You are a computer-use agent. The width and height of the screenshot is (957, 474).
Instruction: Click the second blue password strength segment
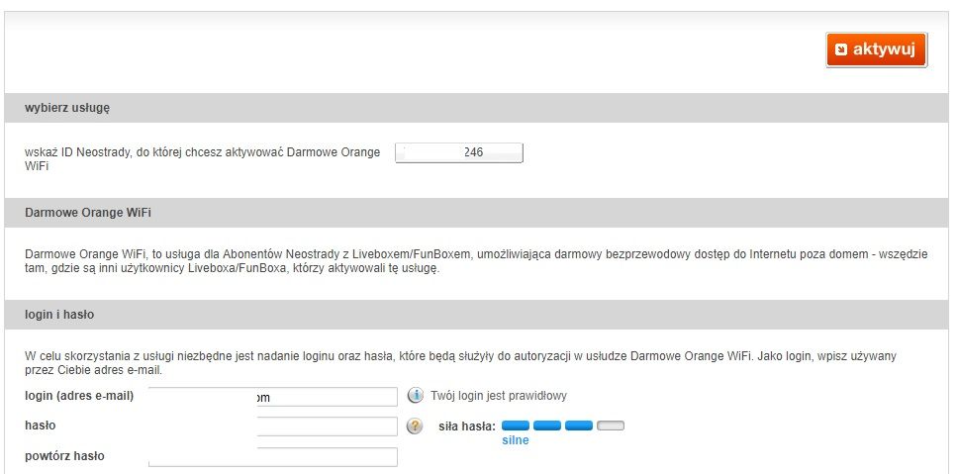pos(547,426)
